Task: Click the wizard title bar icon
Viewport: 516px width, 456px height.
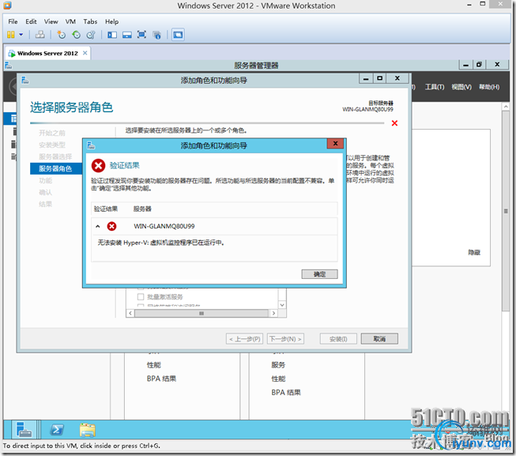Action: tap(25, 81)
